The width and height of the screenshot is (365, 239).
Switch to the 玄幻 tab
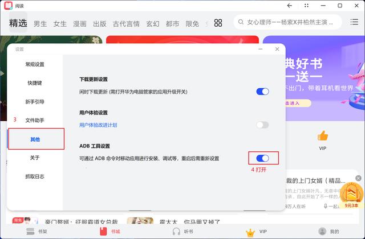(x=153, y=24)
